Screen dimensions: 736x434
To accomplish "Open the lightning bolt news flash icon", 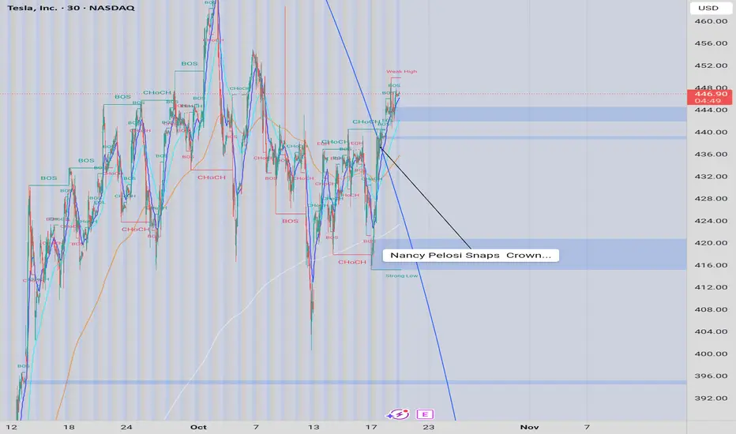I will coord(398,414).
